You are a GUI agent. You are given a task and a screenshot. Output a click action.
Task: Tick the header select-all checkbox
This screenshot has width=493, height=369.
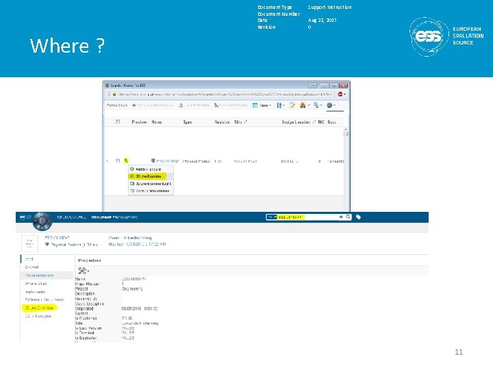(118, 122)
